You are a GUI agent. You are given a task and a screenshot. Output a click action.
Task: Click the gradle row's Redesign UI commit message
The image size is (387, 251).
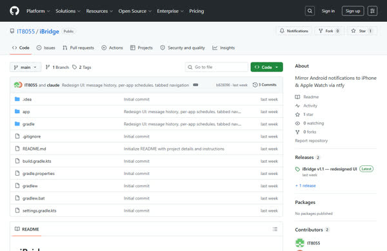point(183,124)
